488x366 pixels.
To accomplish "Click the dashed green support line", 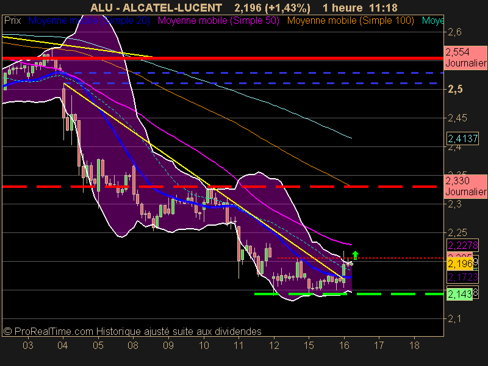I will pyautogui.click(x=348, y=294).
